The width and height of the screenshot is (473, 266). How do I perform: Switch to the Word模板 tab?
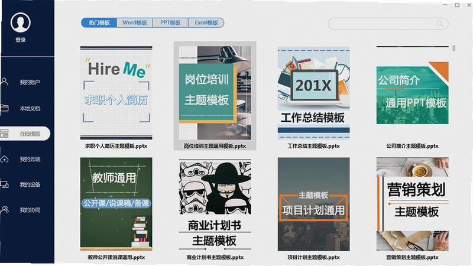(x=135, y=22)
